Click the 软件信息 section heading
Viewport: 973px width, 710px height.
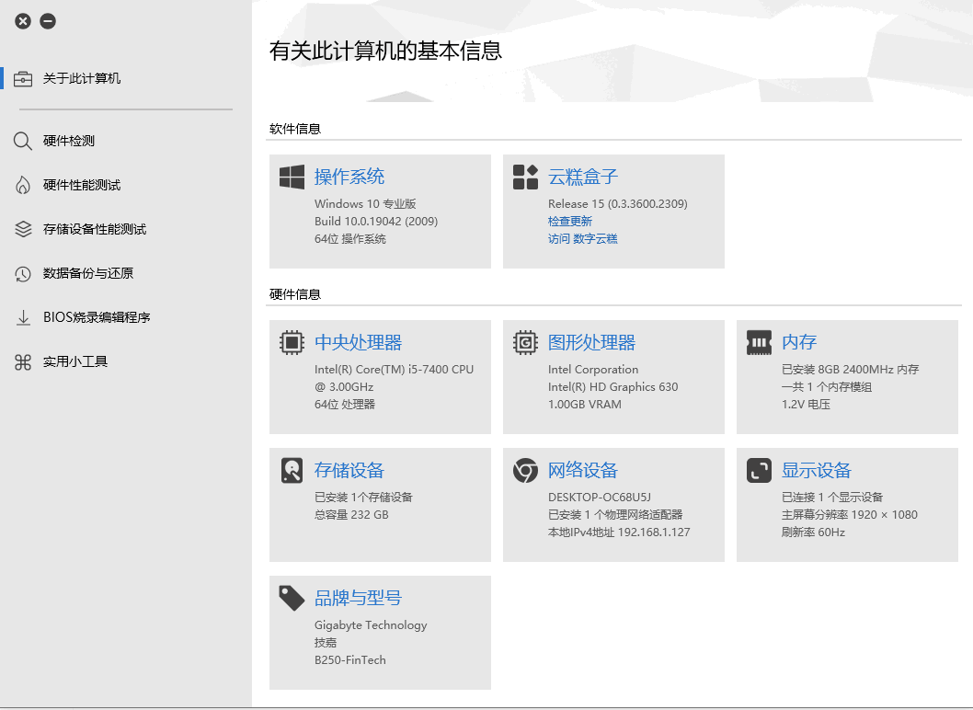[295, 129]
